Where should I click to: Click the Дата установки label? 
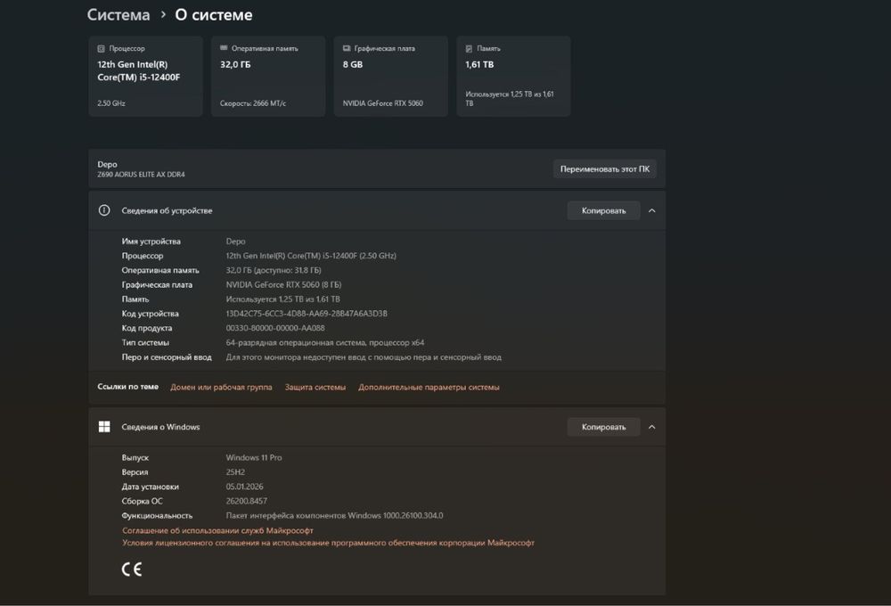(150, 487)
